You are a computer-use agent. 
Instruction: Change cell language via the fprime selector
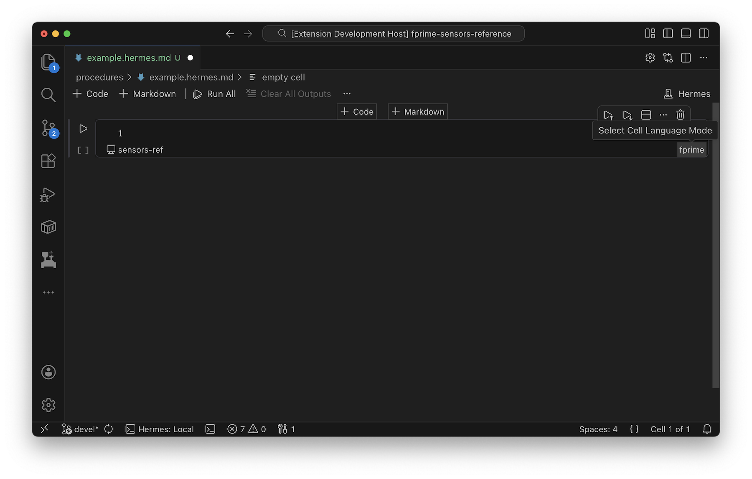tap(692, 149)
